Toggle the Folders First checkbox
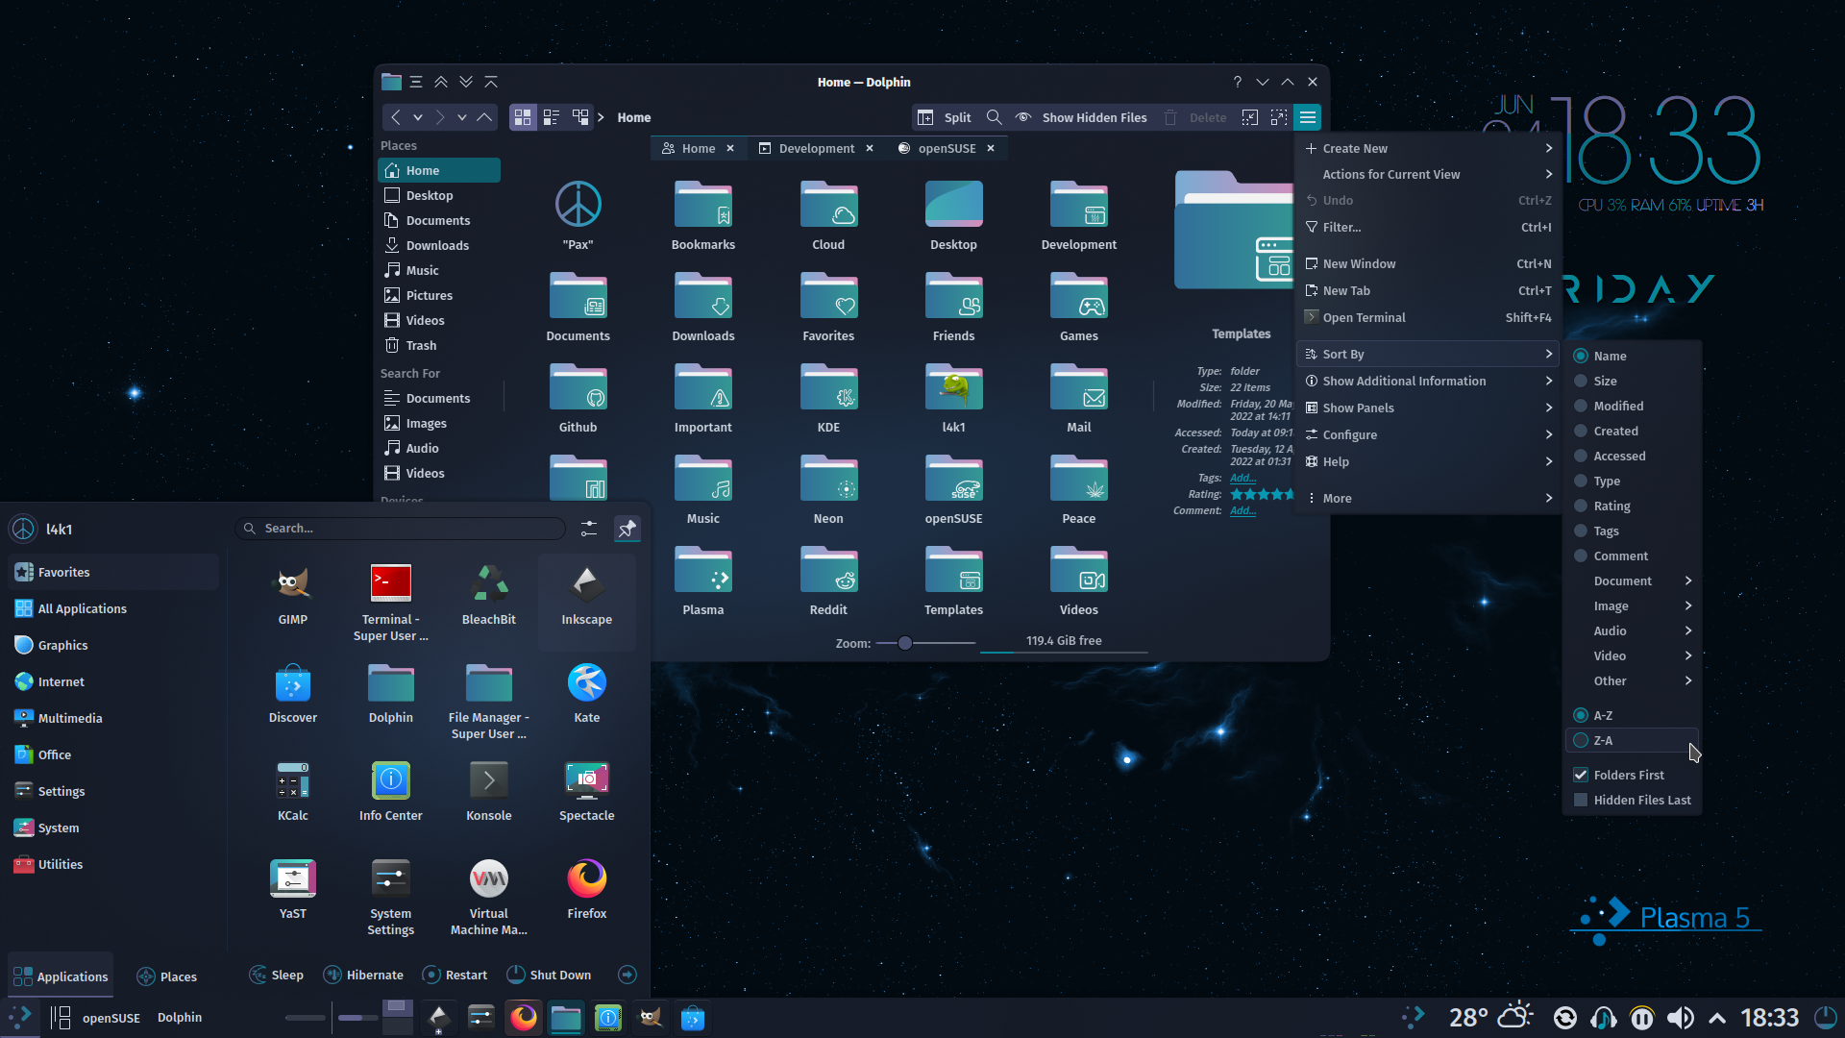The width and height of the screenshot is (1845, 1038). [1632, 775]
